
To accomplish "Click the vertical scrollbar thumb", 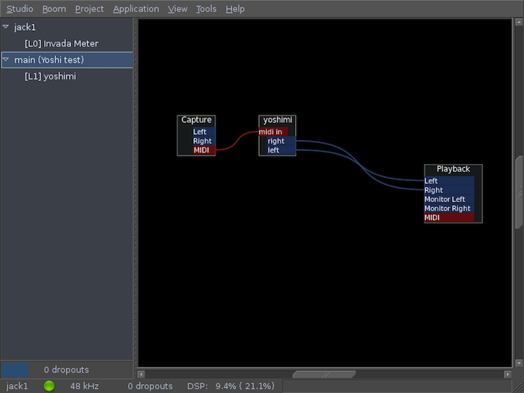I will (518, 190).
